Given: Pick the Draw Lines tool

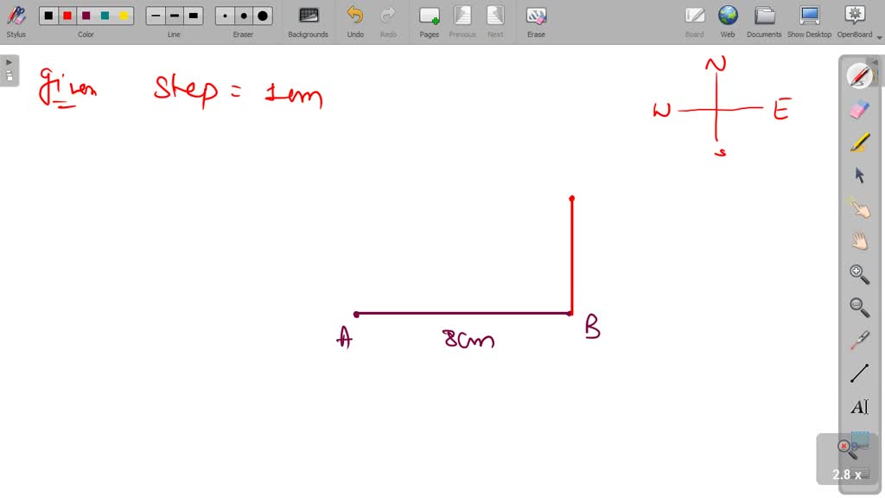Looking at the screenshot, I should 860,372.
